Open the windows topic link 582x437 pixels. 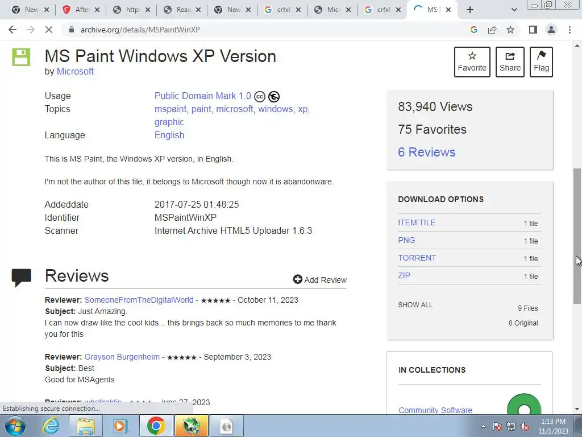[x=276, y=109]
